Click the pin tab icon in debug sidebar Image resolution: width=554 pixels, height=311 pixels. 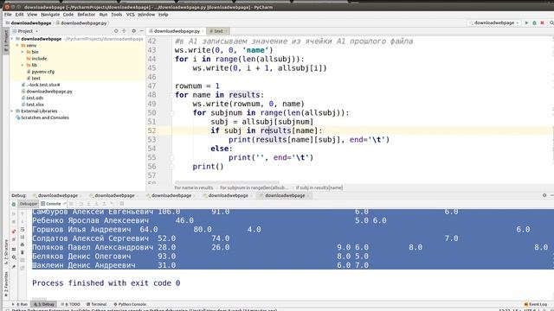14,267
